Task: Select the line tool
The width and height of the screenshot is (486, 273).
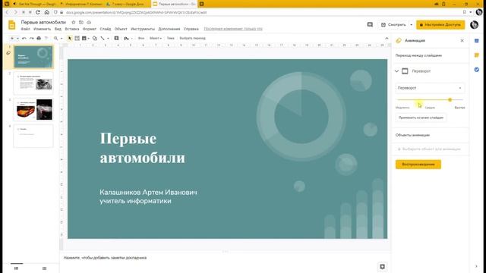Action: pyautogui.click(x=103, y=38)
